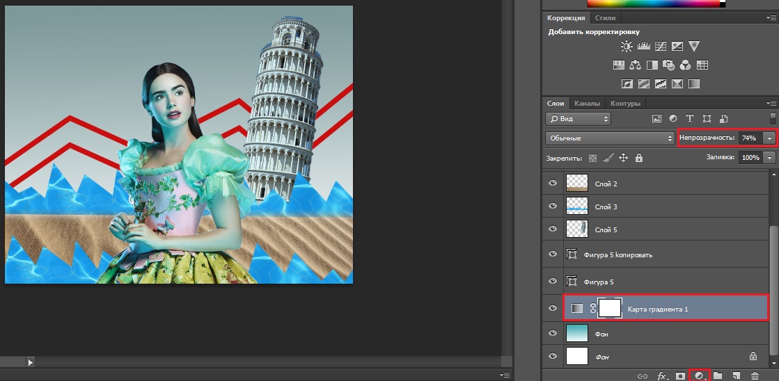The width and height of the screenshot is (779, 381).
Task: Add an Exposure adjustment
Action: (677, 46)
